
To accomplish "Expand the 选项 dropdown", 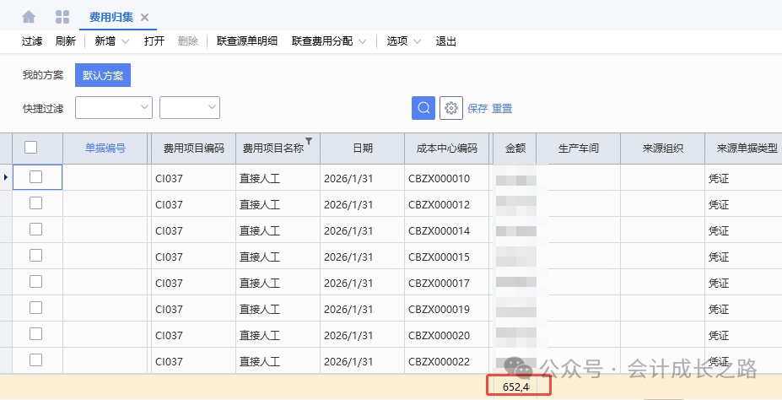I will pyautogui.click(x=417, y=41).
